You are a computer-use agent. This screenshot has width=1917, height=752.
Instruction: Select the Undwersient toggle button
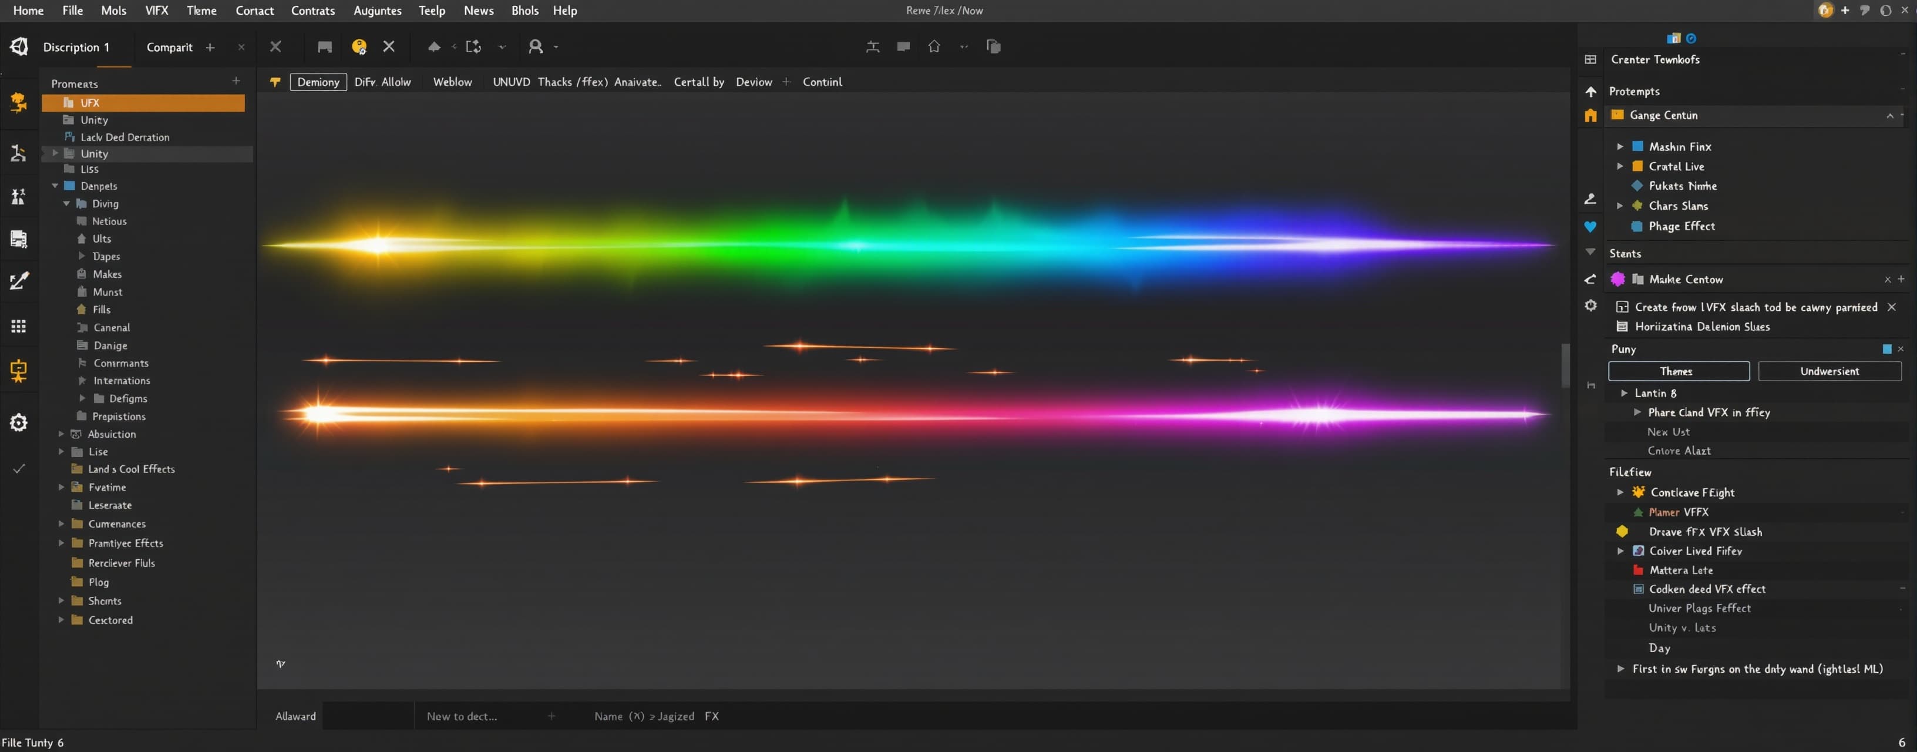1829,371
